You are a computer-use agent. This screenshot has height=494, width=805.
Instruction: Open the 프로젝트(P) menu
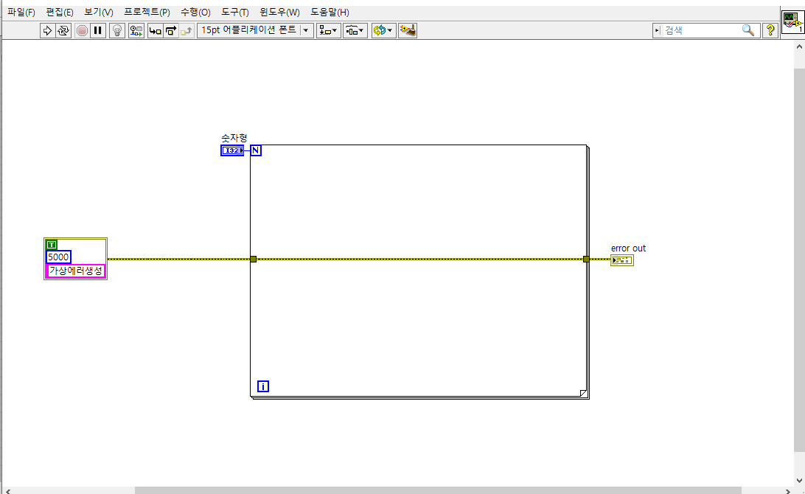[146, 12]
